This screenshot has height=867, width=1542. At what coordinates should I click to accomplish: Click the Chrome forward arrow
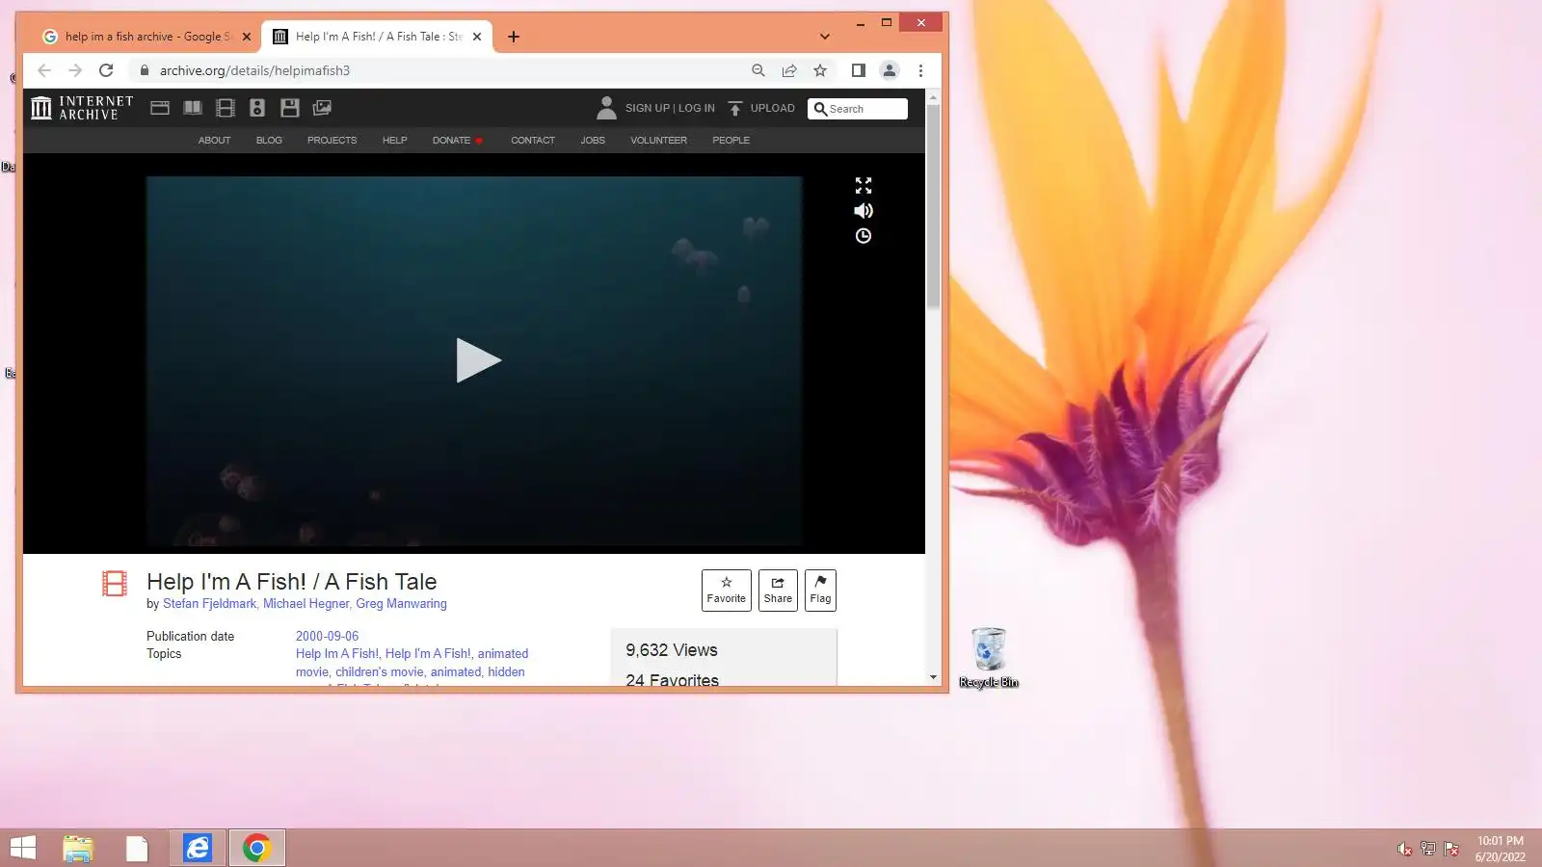pyautogui.click(x=75, y=70)
